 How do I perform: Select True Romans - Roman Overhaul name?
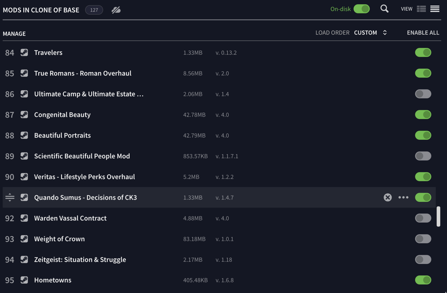[x=83, y=73]
